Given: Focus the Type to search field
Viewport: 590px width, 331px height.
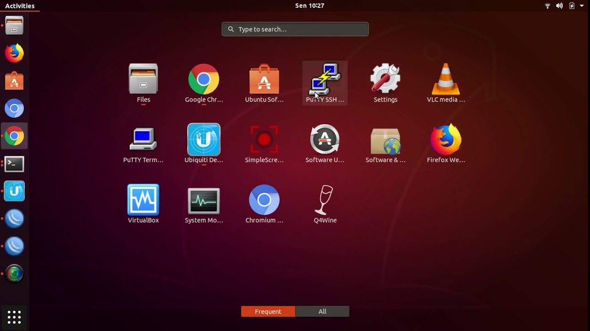Looking at the screenshot, I should 295,29.
